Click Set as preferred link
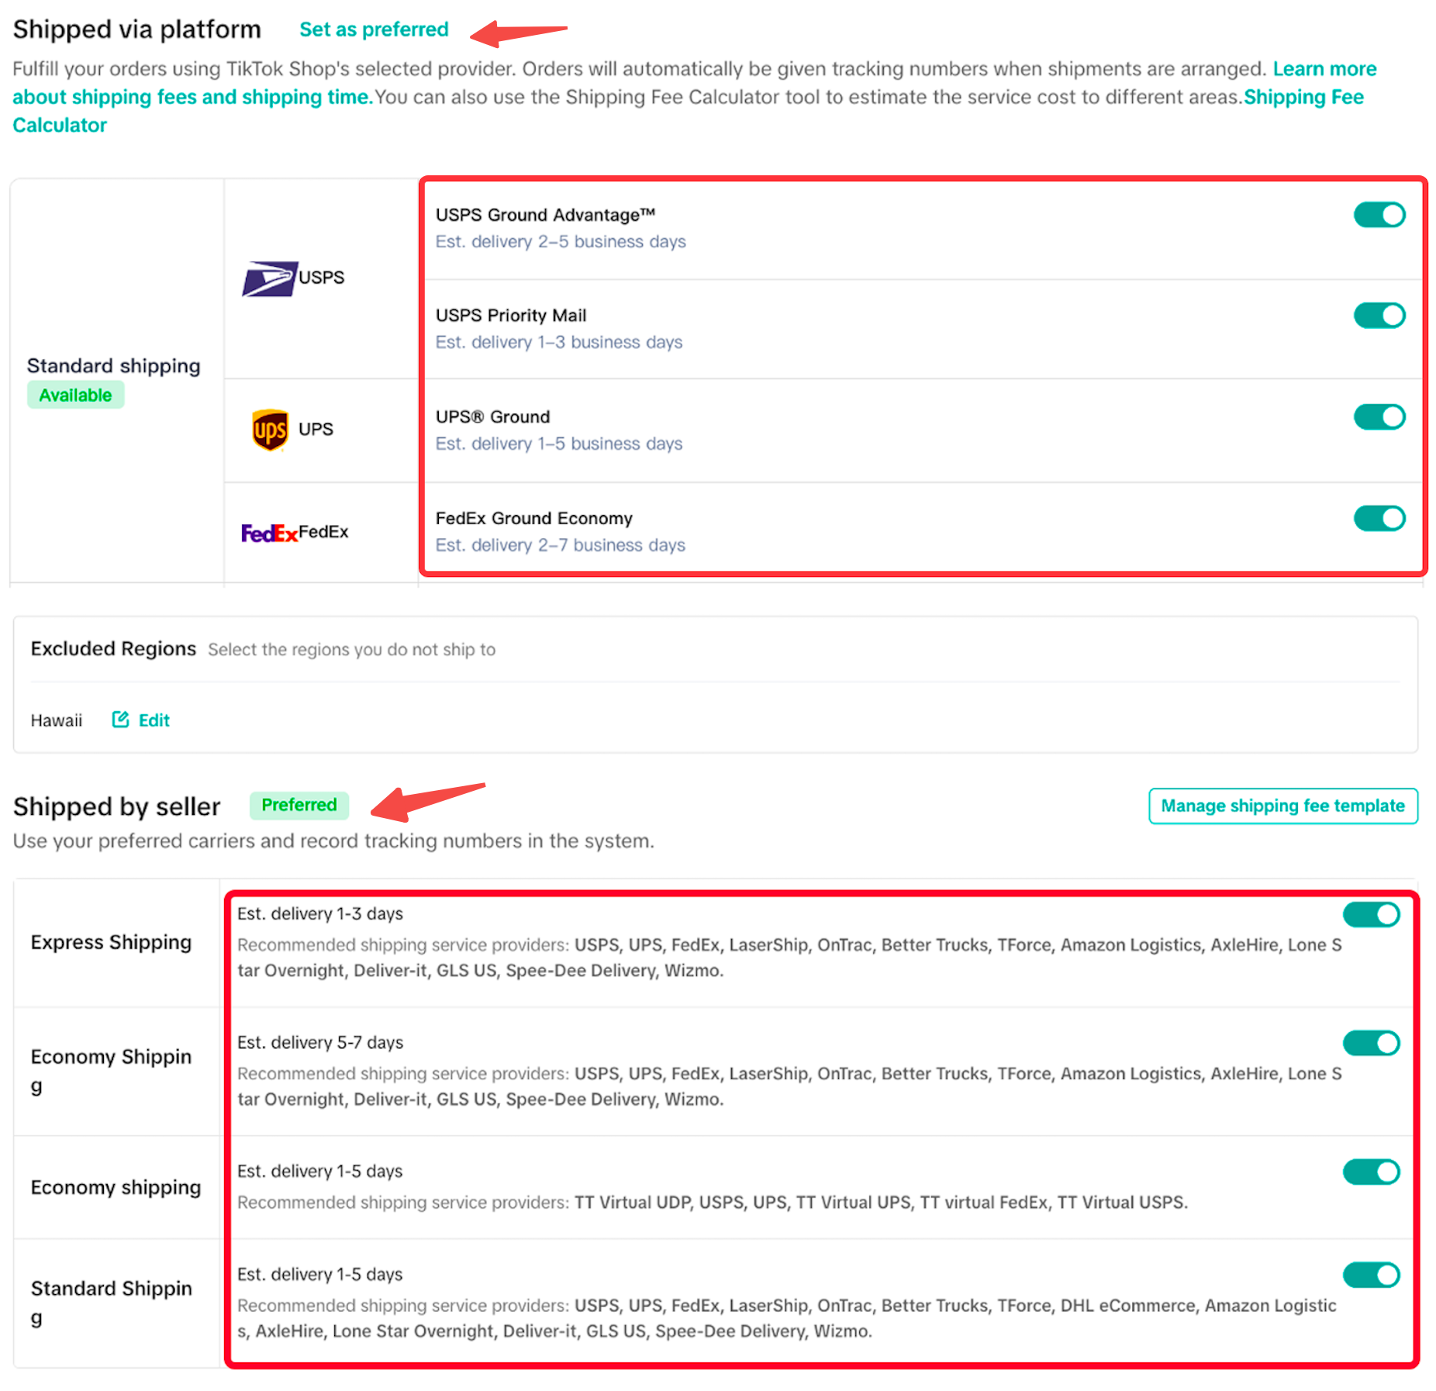This screenshot has width=1436, height=1391. click(x=374, y=29)
